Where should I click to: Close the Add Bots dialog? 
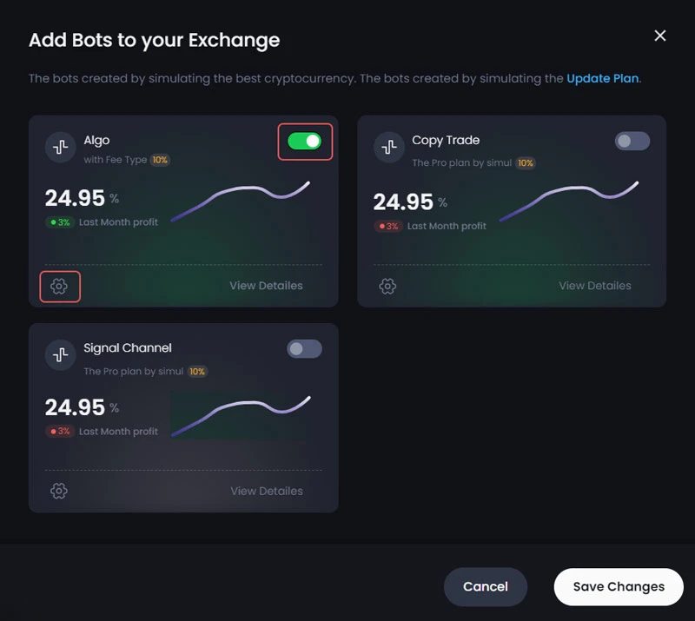(x=659, y=36)
